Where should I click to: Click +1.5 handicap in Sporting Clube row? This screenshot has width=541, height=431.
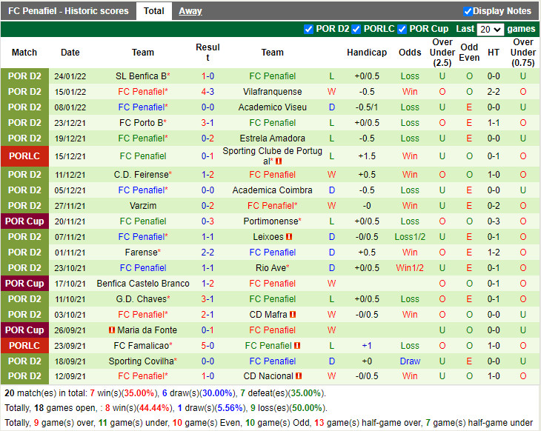click(367, 156)
